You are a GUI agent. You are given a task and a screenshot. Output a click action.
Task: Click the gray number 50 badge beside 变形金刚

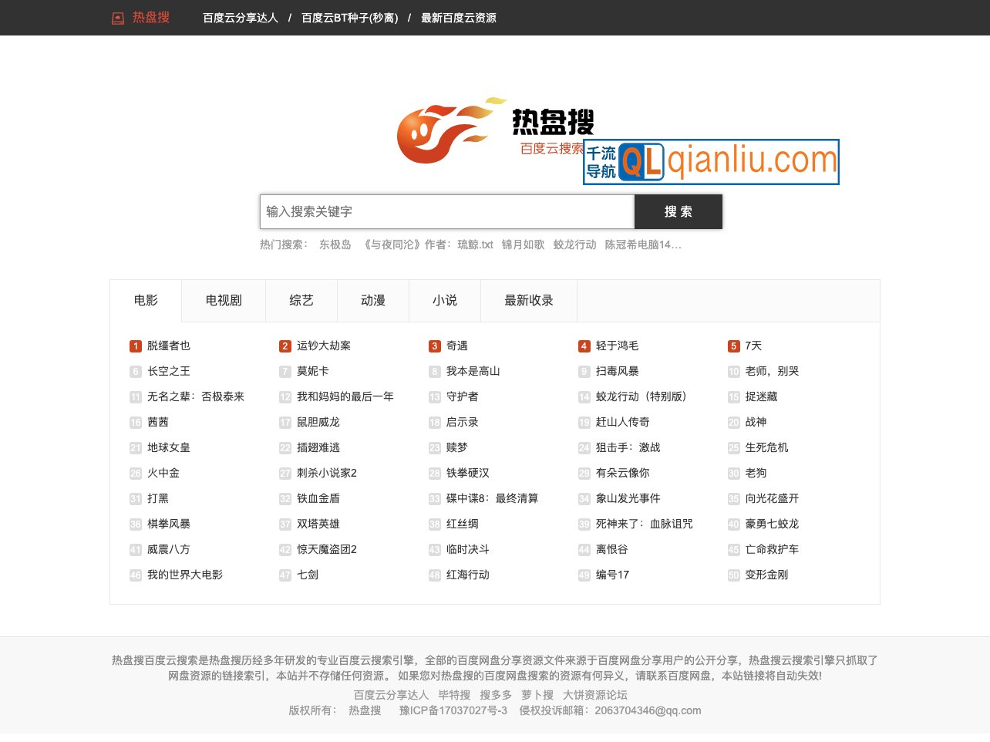click(x=733, y=575)
